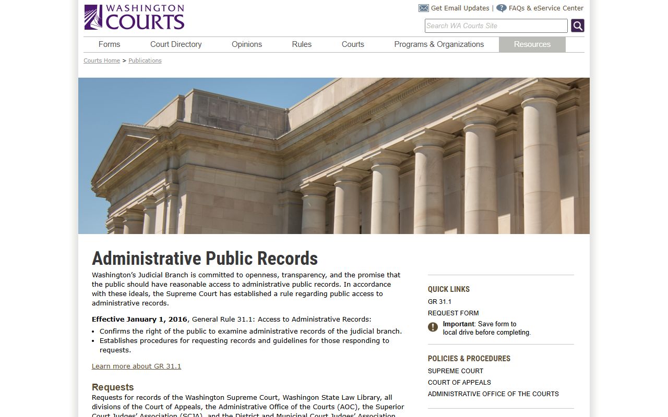Click the courthouse banner image
The width and height of the screenshot is (668, 417).
pos(334,156)
